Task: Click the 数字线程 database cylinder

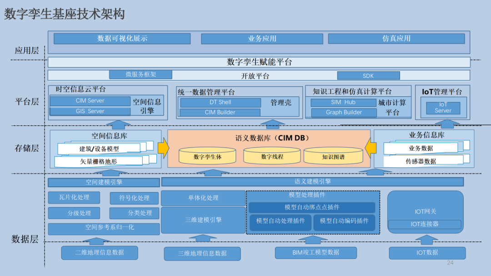Action: 272,156
